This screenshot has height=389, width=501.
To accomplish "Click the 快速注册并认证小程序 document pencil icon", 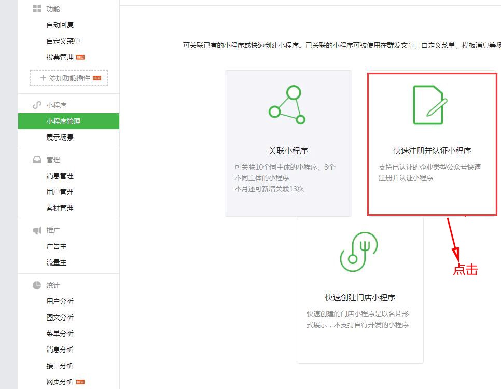I will coord(430,105).
